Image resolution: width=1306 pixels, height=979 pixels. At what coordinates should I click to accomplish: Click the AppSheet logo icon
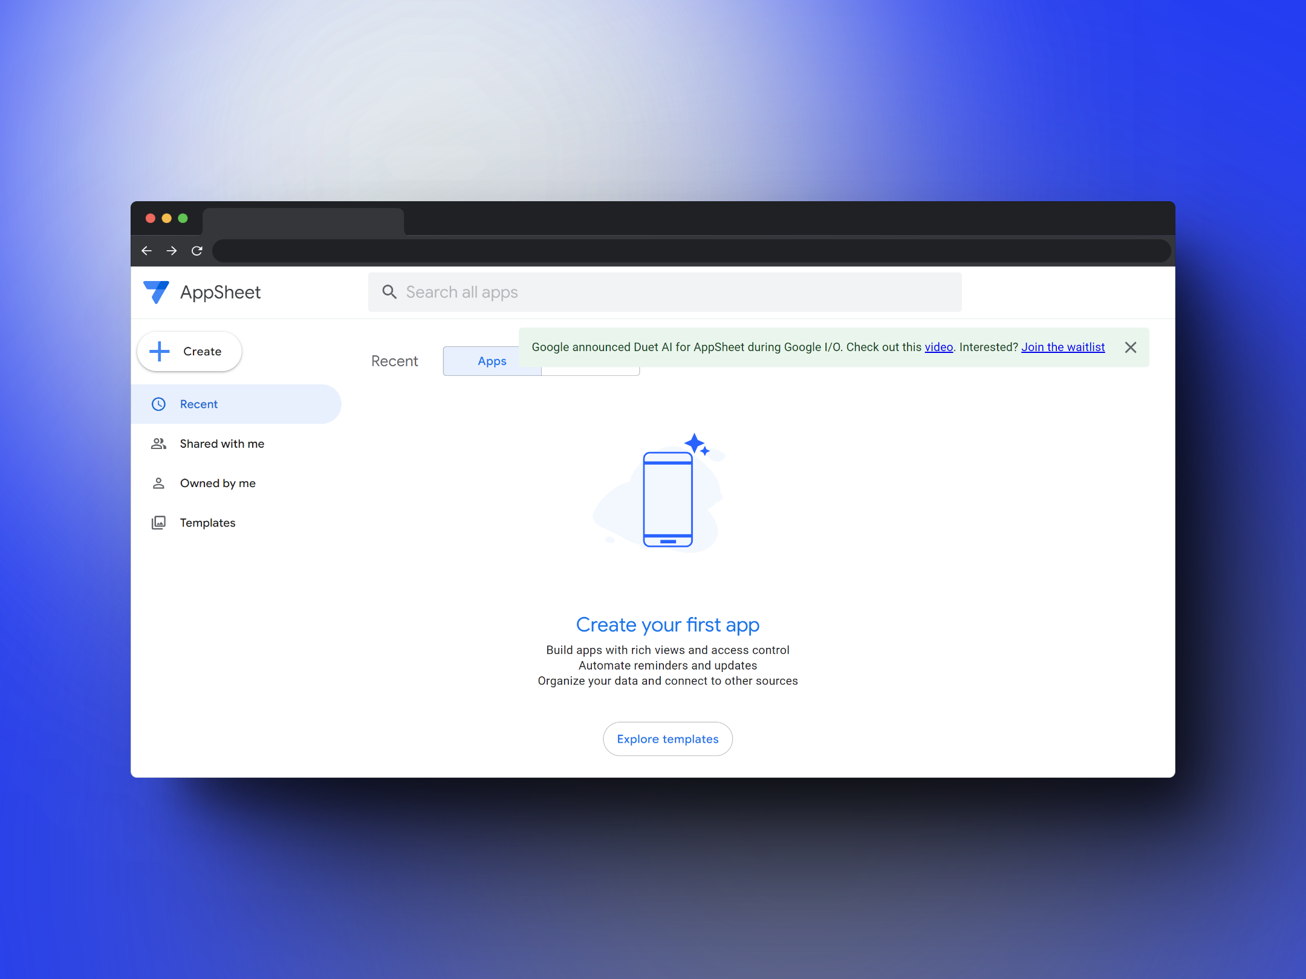[156, 292]
